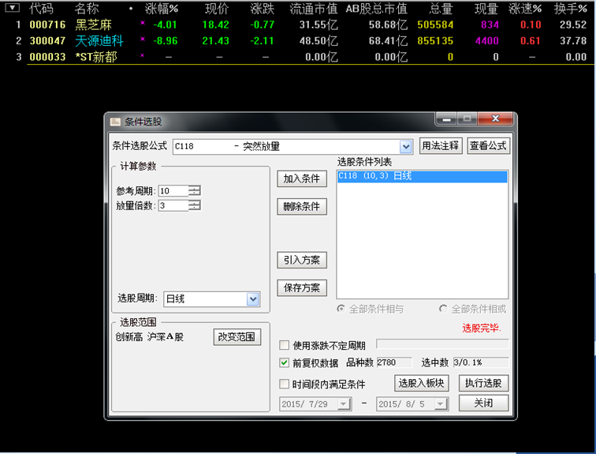This screenshot has width=596, height=454.
Task: Sort by 代码 column header
Action: point(41,9)
